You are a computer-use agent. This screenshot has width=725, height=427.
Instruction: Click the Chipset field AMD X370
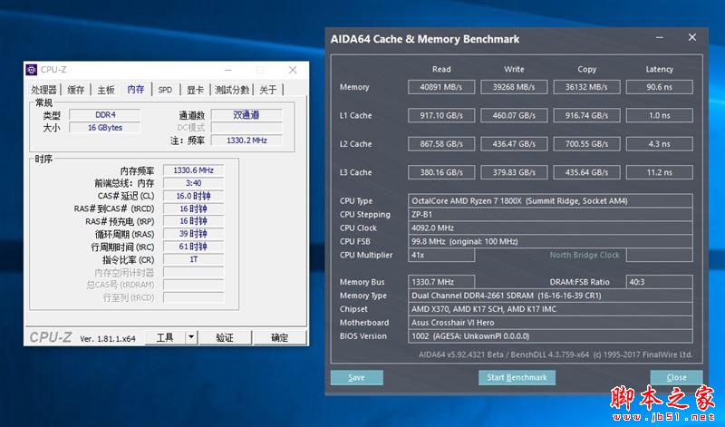[x=550, y=309]
